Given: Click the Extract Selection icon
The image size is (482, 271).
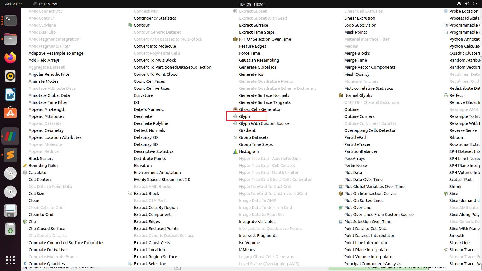Looking at the screenshot, I should tap(130, 264).
